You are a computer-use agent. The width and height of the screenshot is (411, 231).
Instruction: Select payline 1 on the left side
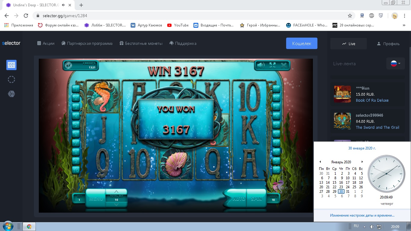click(x=75, y=89)
